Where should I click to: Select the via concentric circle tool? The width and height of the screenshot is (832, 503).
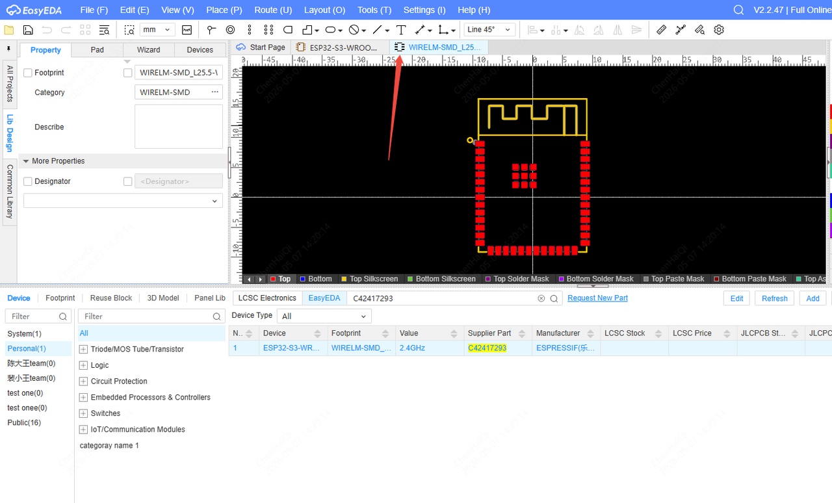[x=230, y=30]
